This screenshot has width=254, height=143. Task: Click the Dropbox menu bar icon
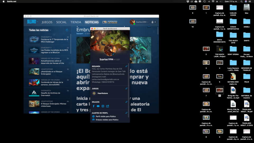188,2
